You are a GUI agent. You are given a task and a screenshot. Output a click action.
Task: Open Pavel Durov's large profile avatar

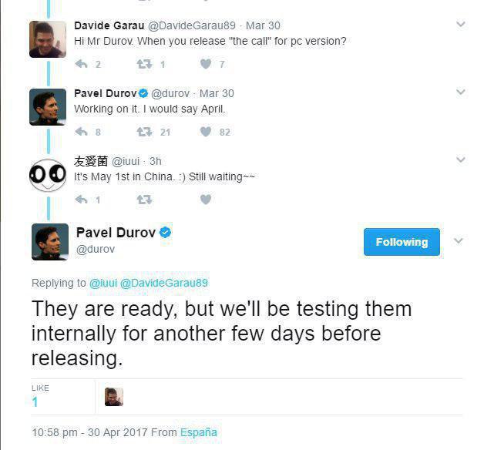tap(50, 242)
